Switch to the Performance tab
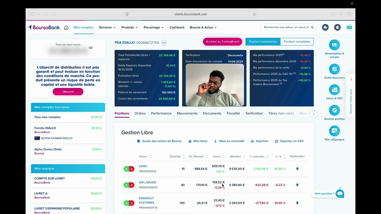Viewport: 381px width, 214px height. click(161, 113)
